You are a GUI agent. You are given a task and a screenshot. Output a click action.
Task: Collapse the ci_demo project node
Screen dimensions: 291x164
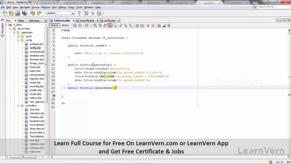click(x=6, y=25)
